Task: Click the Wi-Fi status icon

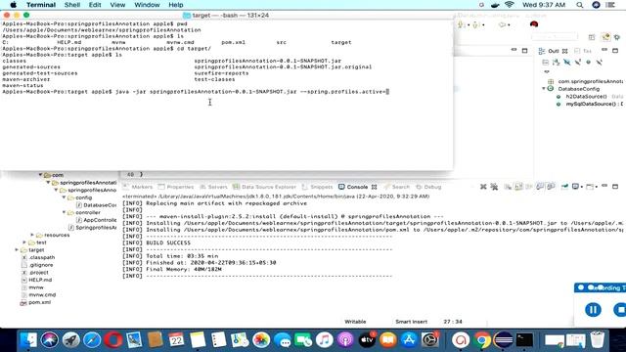Action: [509, 5]
